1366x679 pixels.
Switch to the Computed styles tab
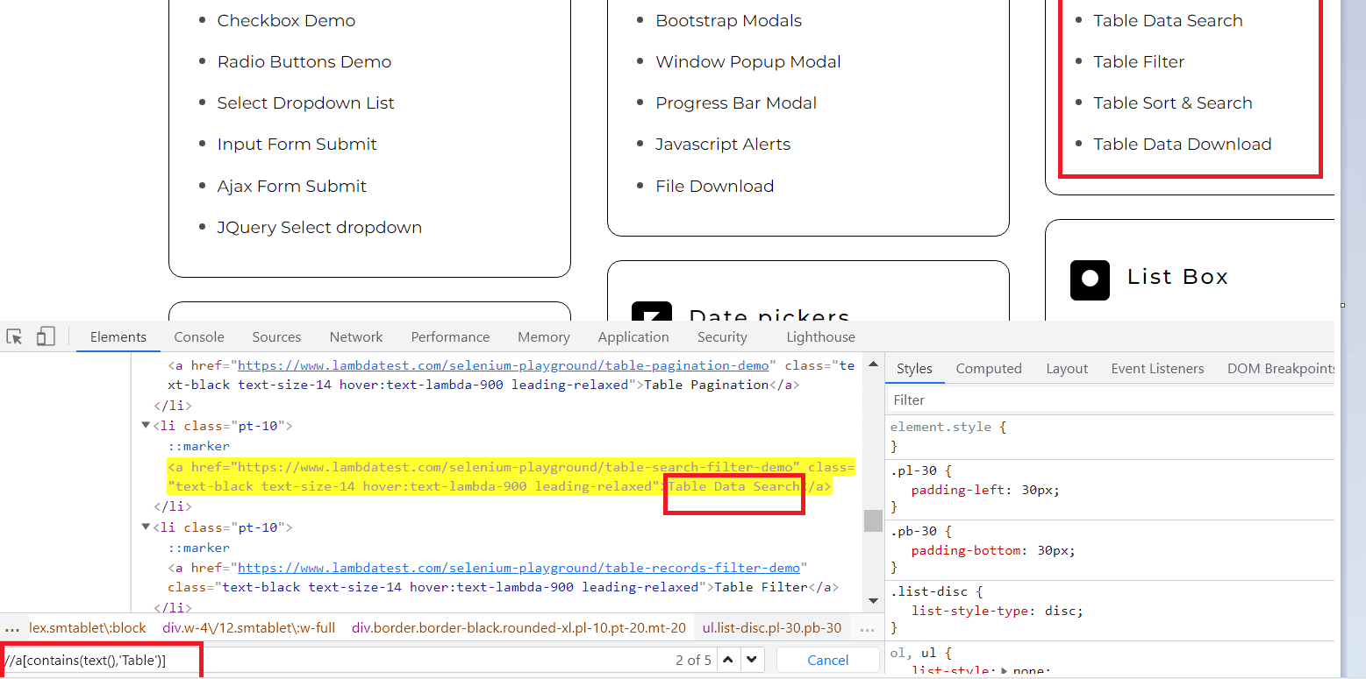pyautogui.click(x=988, y=368)
